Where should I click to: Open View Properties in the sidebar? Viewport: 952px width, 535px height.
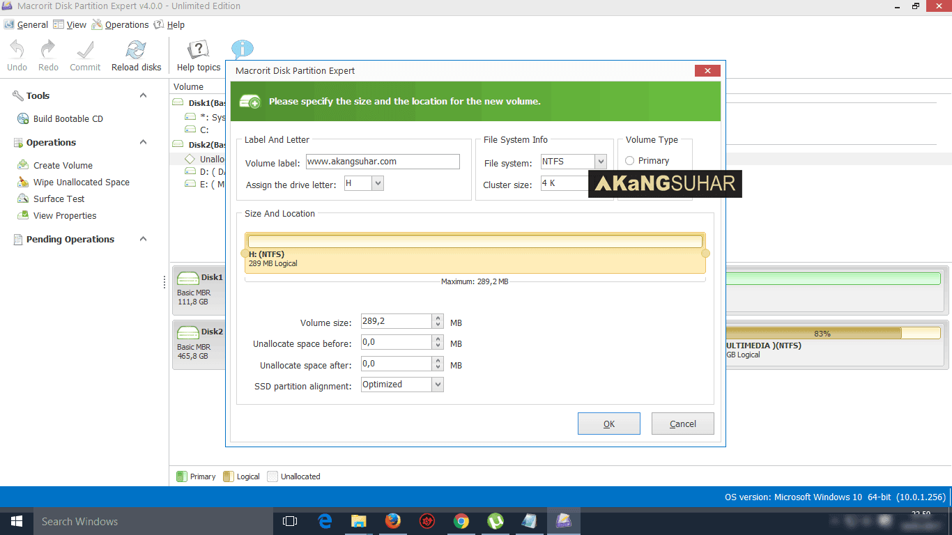click(56, 216)
